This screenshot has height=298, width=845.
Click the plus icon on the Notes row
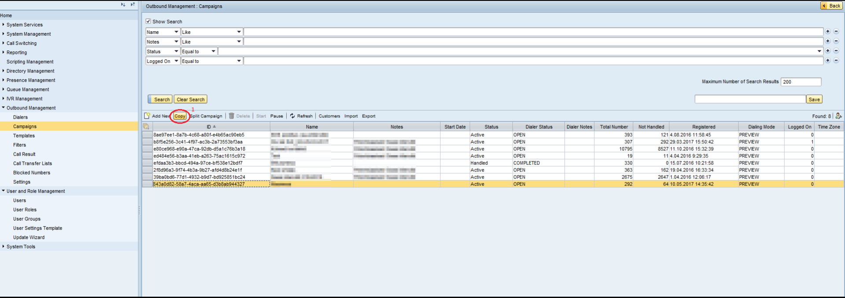(828, 41)
